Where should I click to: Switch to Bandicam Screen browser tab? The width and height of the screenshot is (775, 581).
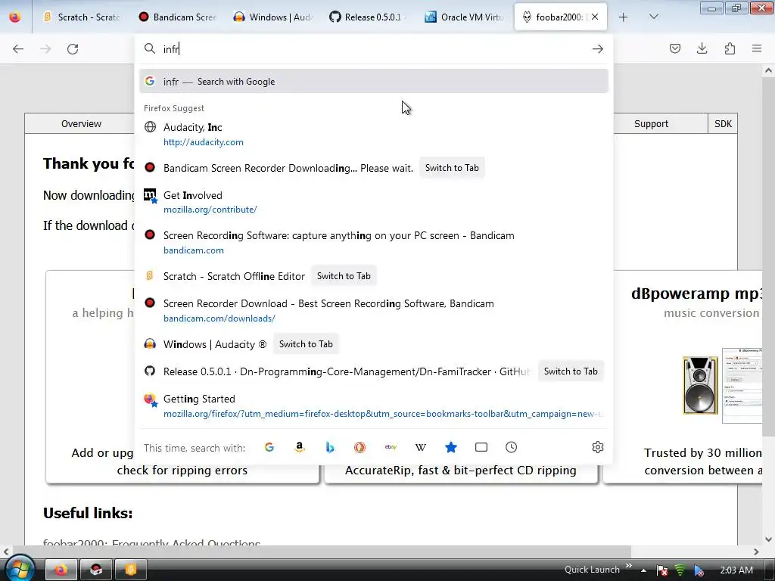(x=179, y=17)
